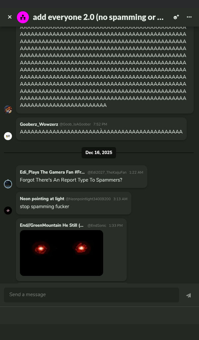Send message with paper plane icon
Viewport: 199px width, 340px height.
tap(188, 295)
